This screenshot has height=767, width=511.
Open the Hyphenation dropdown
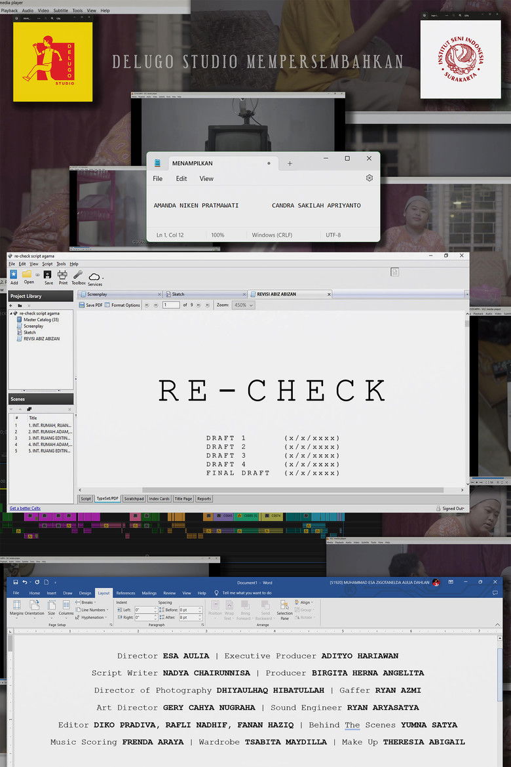(92, 618)
